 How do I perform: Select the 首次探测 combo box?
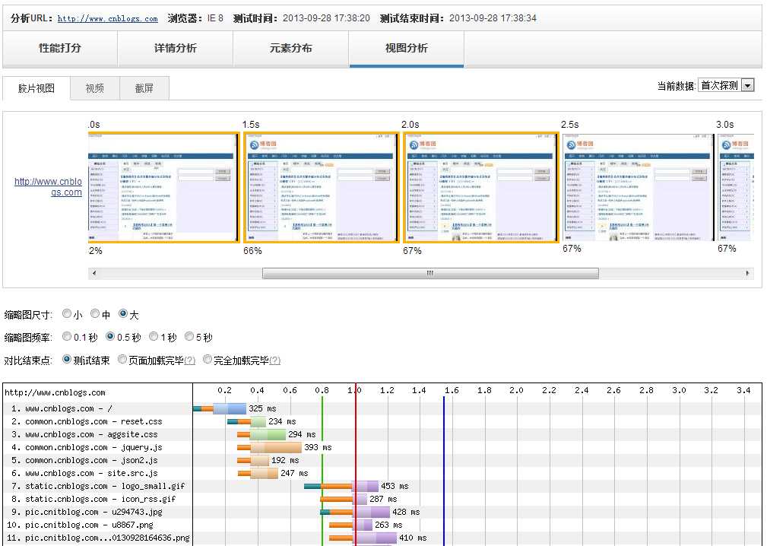[726, 86]
